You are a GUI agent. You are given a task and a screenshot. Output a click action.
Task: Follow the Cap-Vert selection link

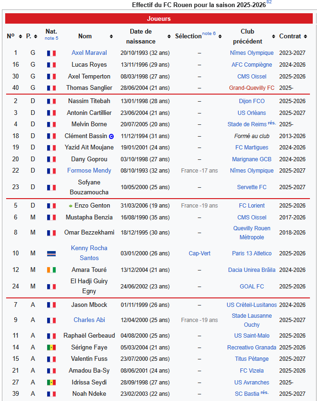click(200, 253)
